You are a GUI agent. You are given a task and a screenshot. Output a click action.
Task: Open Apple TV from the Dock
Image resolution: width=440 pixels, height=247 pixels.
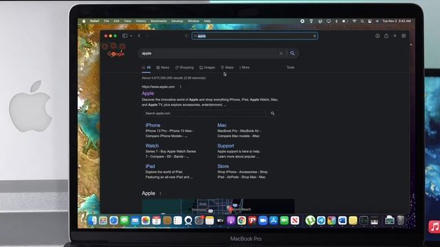220,221
